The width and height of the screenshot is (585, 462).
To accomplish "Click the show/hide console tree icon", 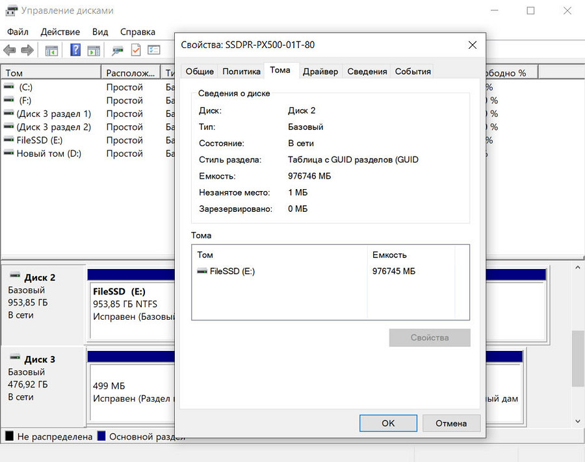I will tap(51, 50).
